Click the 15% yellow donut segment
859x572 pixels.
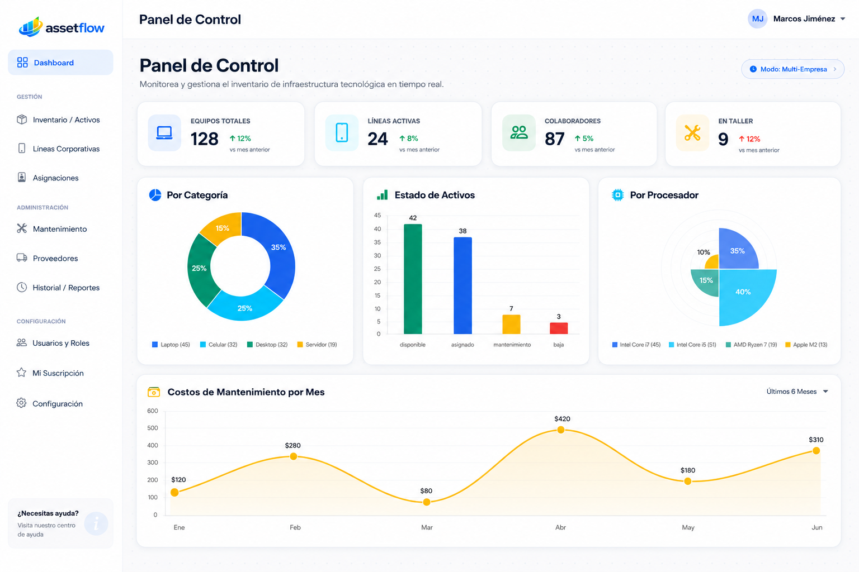[x=224, y=226]
